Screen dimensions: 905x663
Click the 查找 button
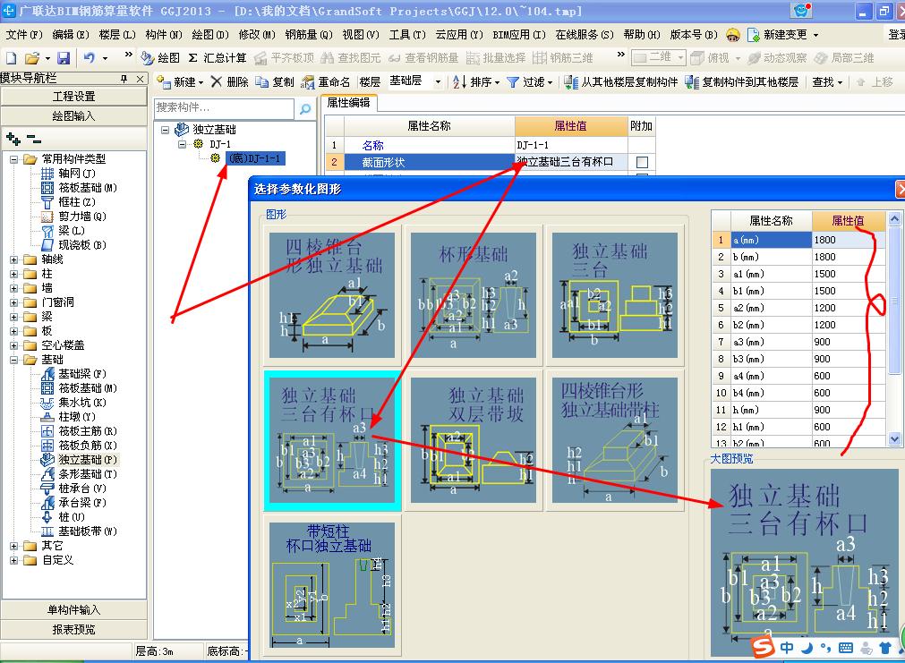coord(827,82)
